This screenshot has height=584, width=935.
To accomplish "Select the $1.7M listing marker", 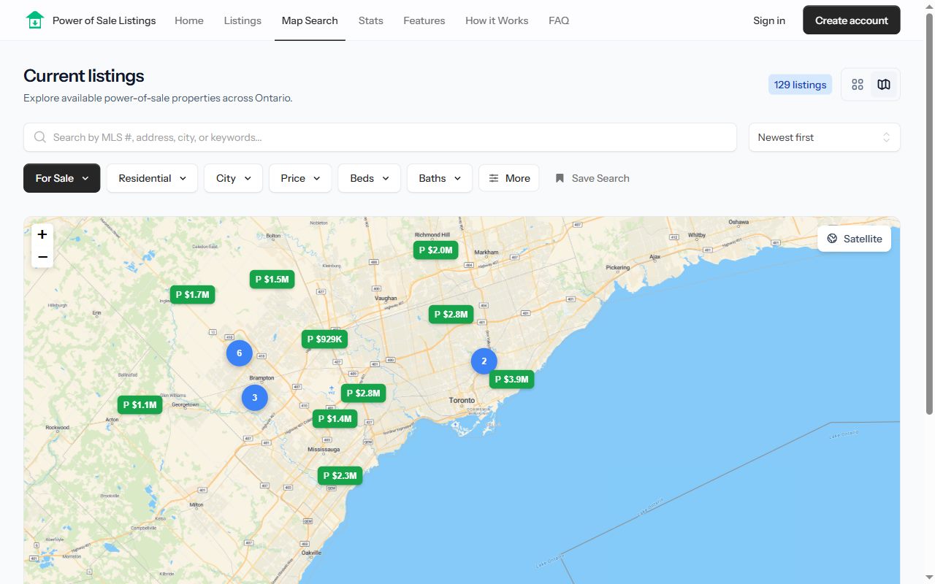I will (192, 295).
